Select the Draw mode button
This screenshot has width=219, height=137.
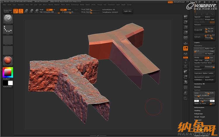tap(21, 11)
